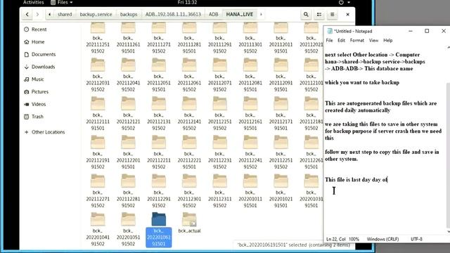This screenshot has height=253, width=450.
Task: Open the Files hamburger menu
Action: (x=332, y=14)
